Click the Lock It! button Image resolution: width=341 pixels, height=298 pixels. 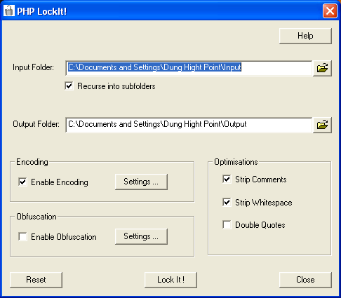click(x=170, y=280)
